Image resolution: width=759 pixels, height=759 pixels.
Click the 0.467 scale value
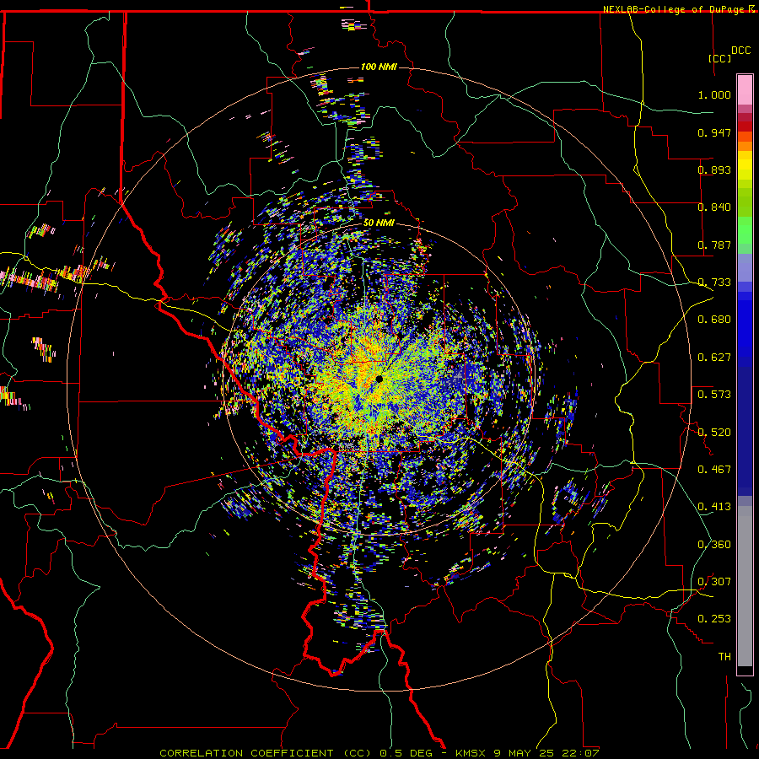(x=714, y=470)
